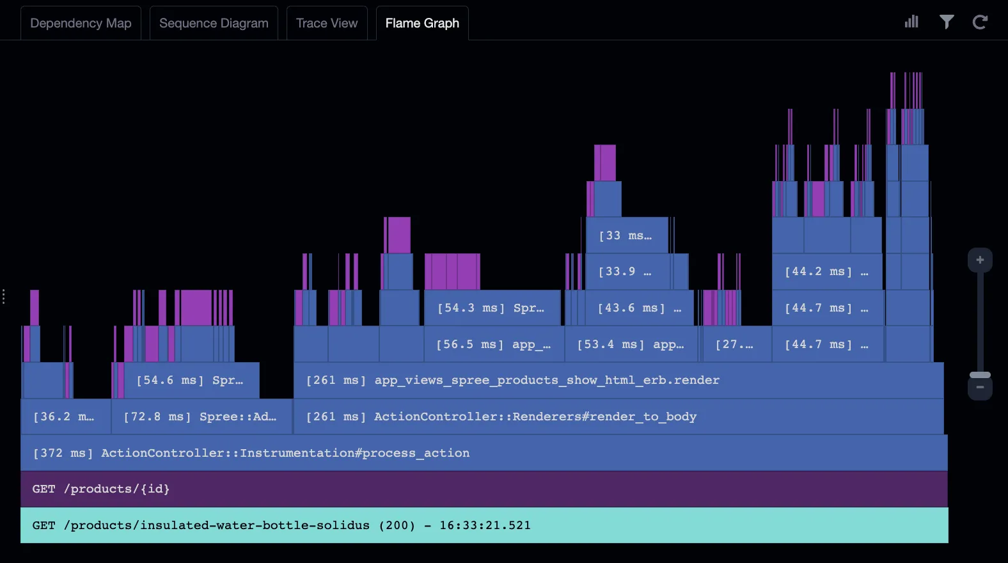
Task: Select the [54.3 ms] Spr… frame
Action: coord(492,308)
